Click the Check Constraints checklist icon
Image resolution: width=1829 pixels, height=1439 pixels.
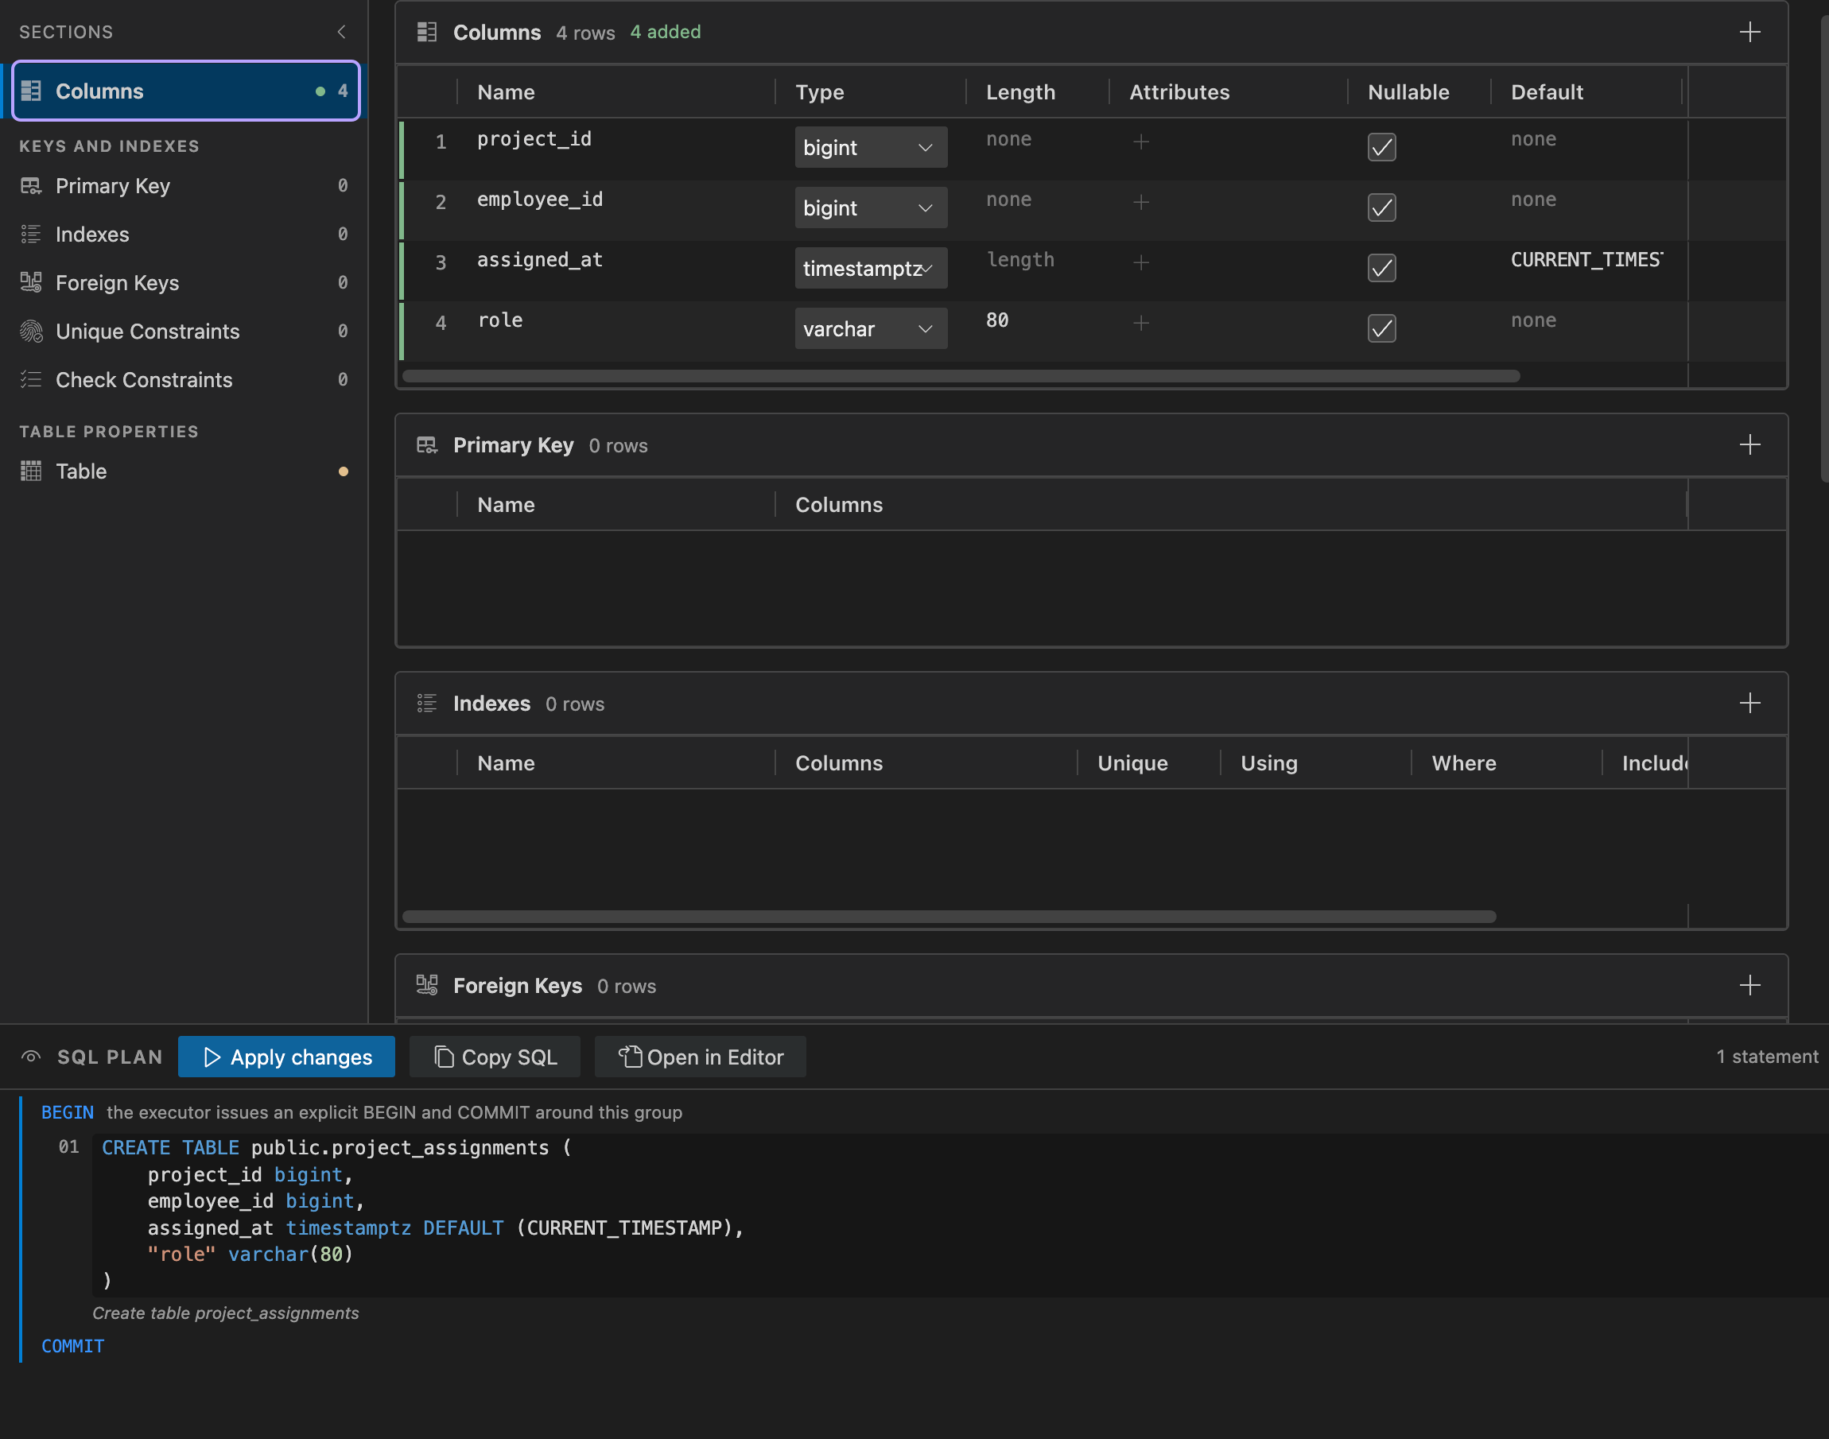pos(31,380)
